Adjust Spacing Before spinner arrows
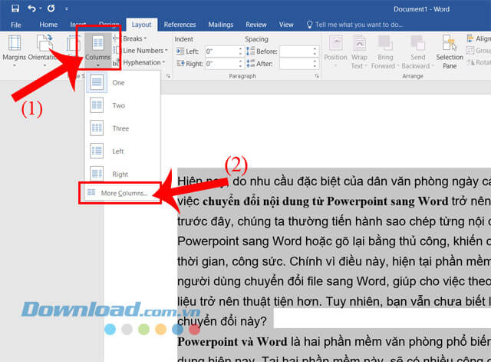This screenshot has width=491, height=362. pos(315,51)
